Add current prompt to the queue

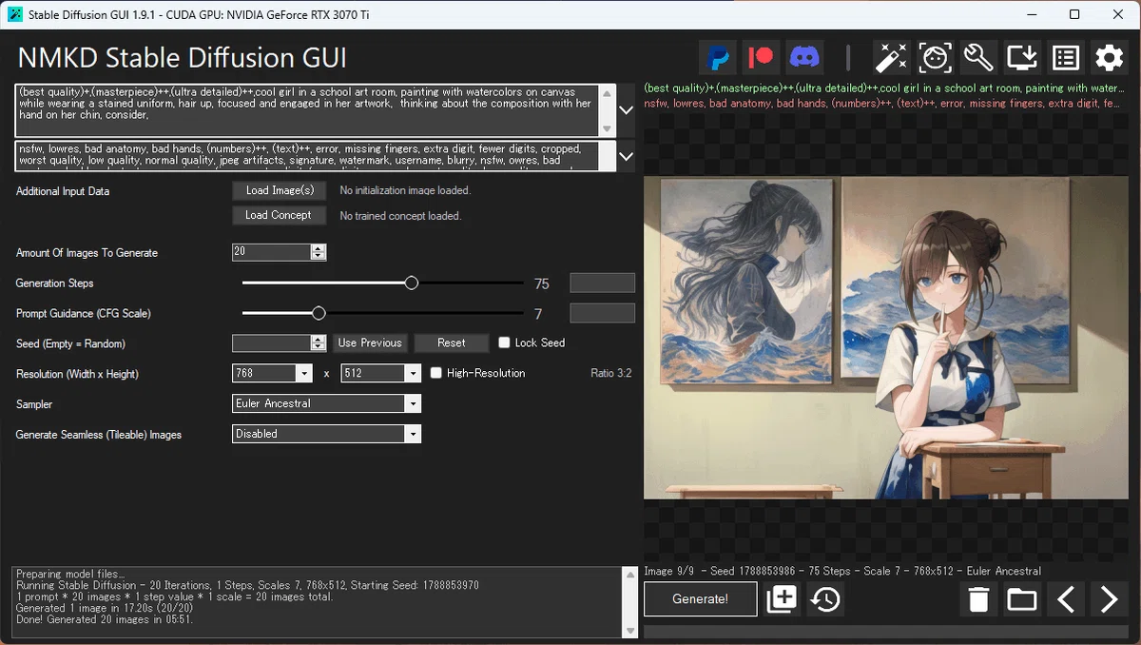click(x=782, y=599)
